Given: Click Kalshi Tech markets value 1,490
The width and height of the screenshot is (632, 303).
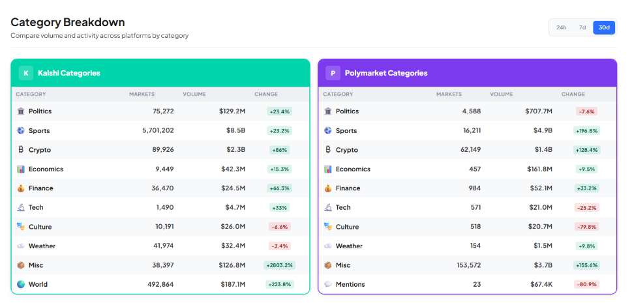Looking at the screenshot, I should pyautogui.click(x=164, y=207).
